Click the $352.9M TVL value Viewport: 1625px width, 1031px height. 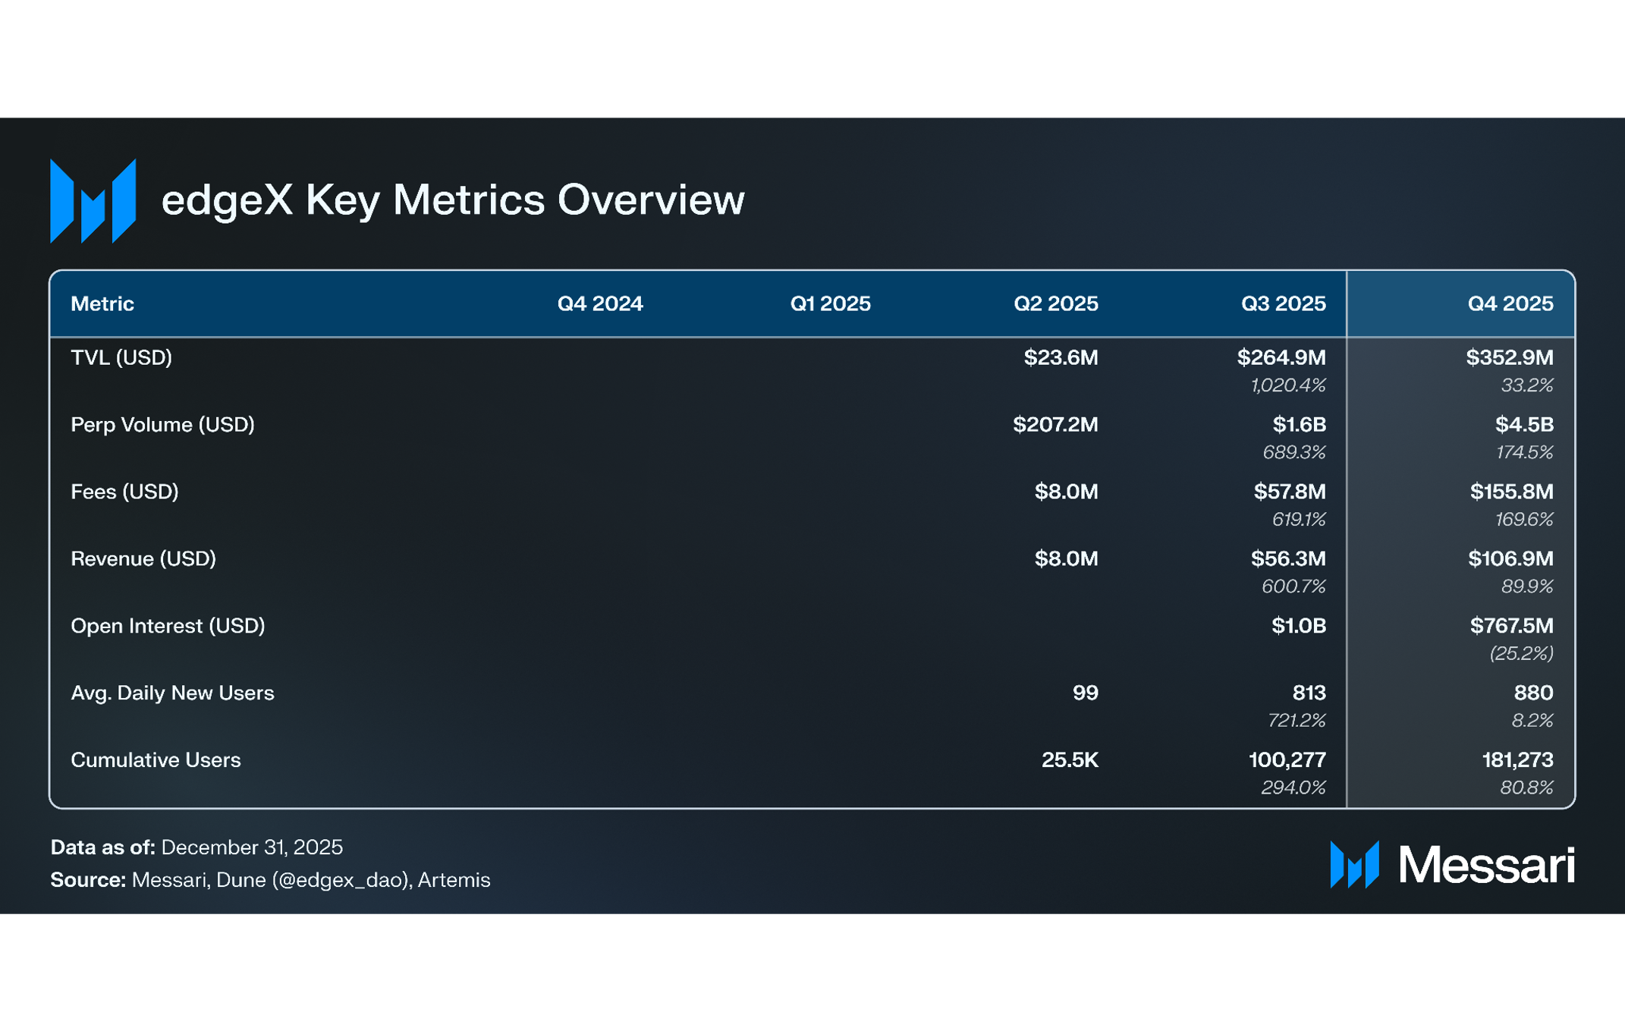[1509, 357]
